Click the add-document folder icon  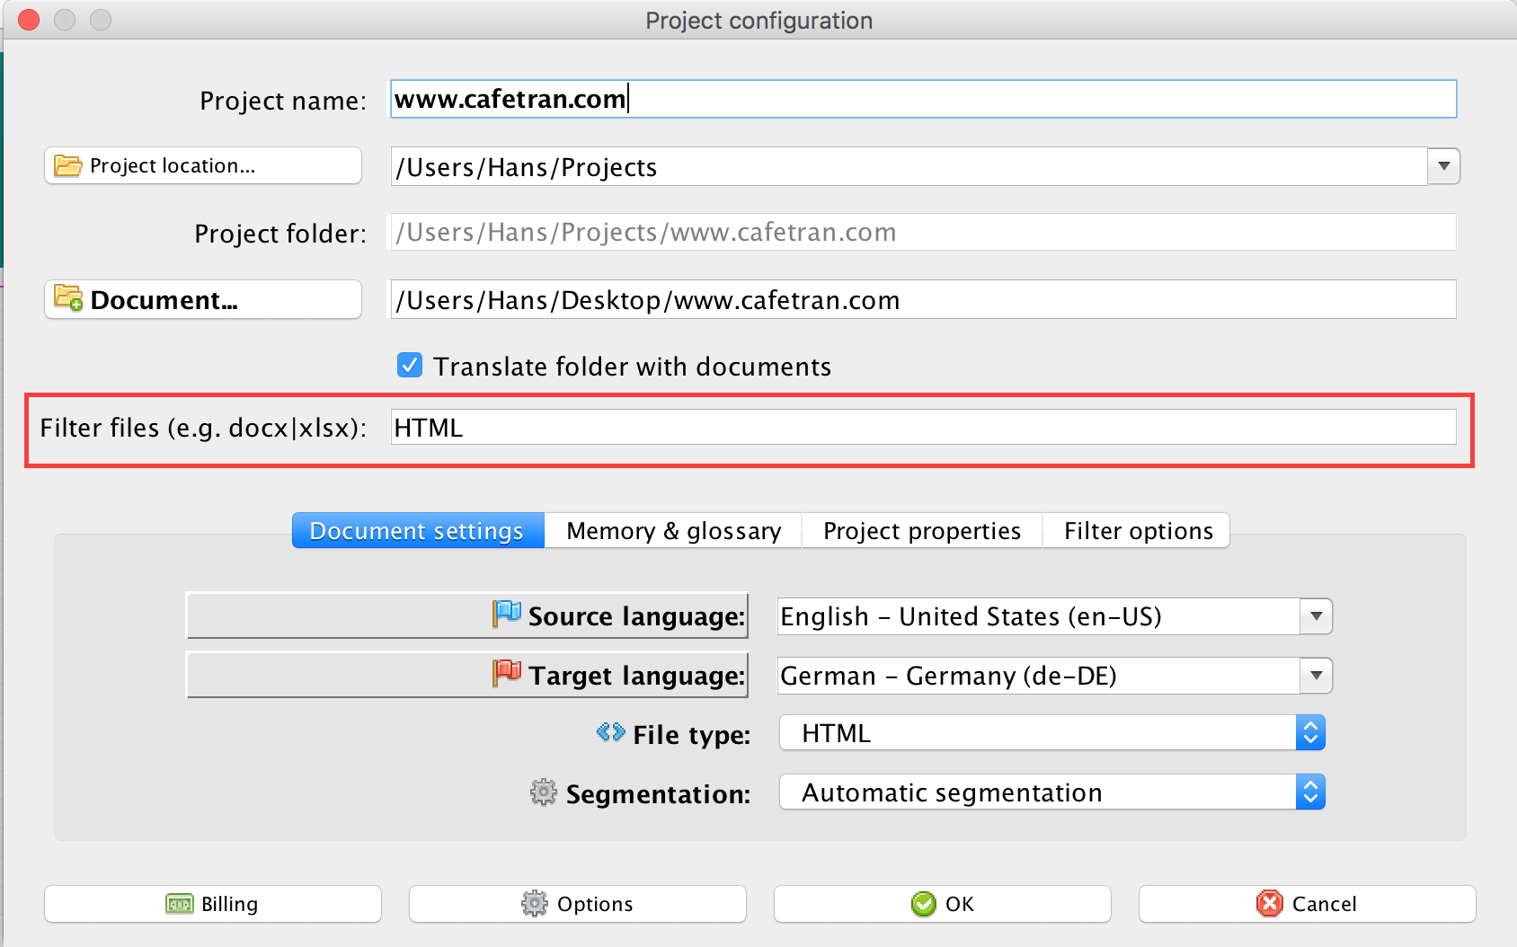click(68, 298)
